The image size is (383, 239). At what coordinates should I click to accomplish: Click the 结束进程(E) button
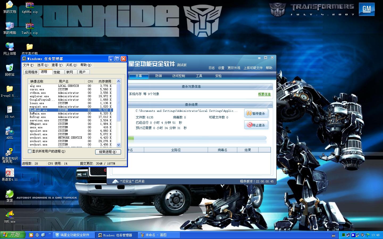pyautogui.click(x=108, y=152)
